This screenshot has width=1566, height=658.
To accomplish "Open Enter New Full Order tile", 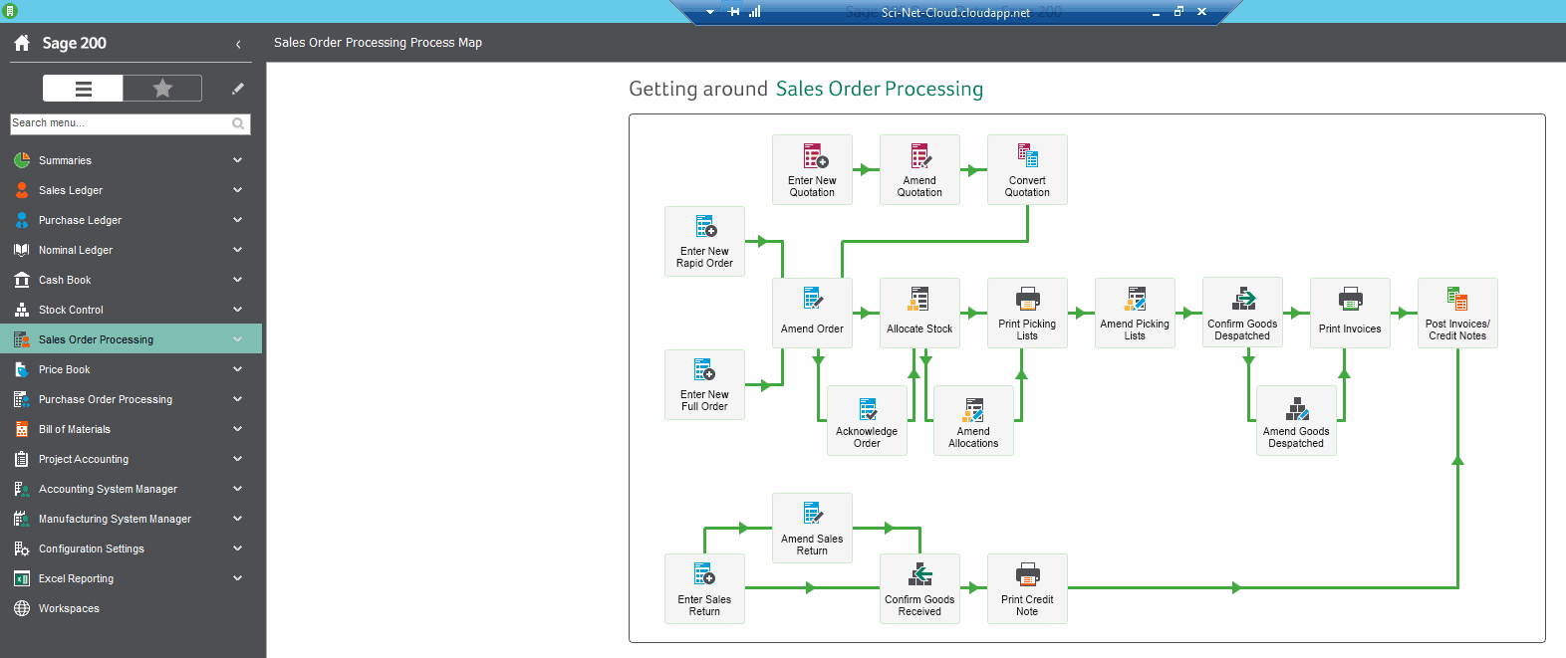I will coord(704,384).
